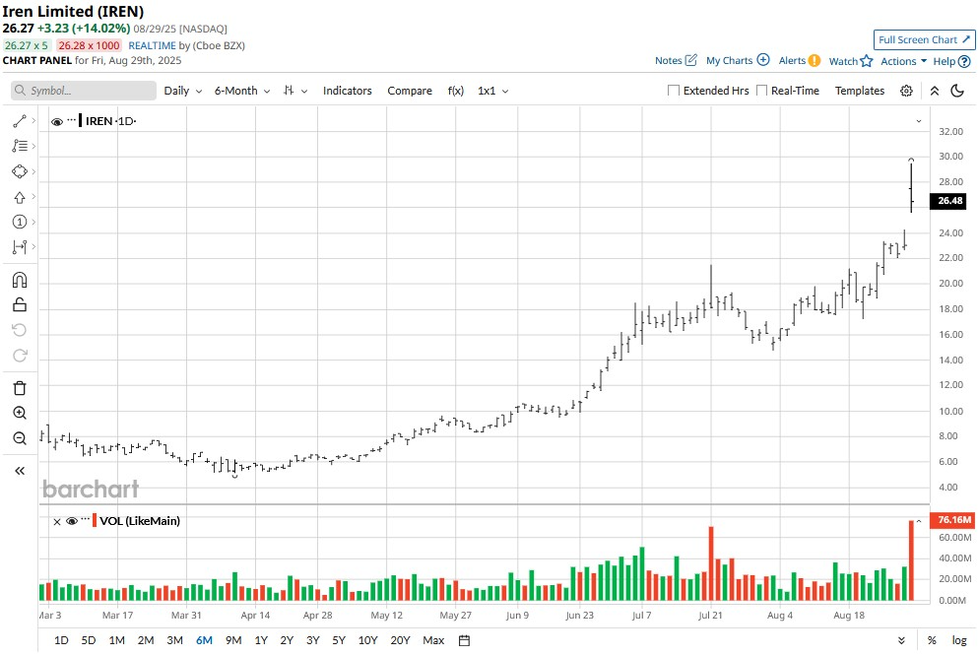Screen dimensions: 978x656
Task: Toggle magnet snap mode
Action: [x=20, y=280]
